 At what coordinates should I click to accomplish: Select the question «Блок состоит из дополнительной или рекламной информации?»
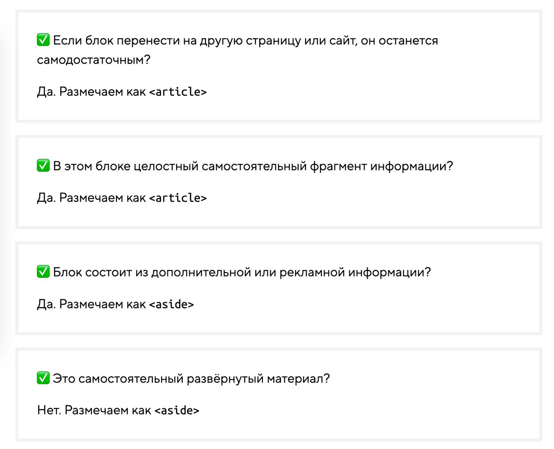click(x=242, y=273)
